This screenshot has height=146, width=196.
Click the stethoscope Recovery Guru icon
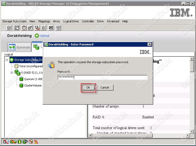37,28
